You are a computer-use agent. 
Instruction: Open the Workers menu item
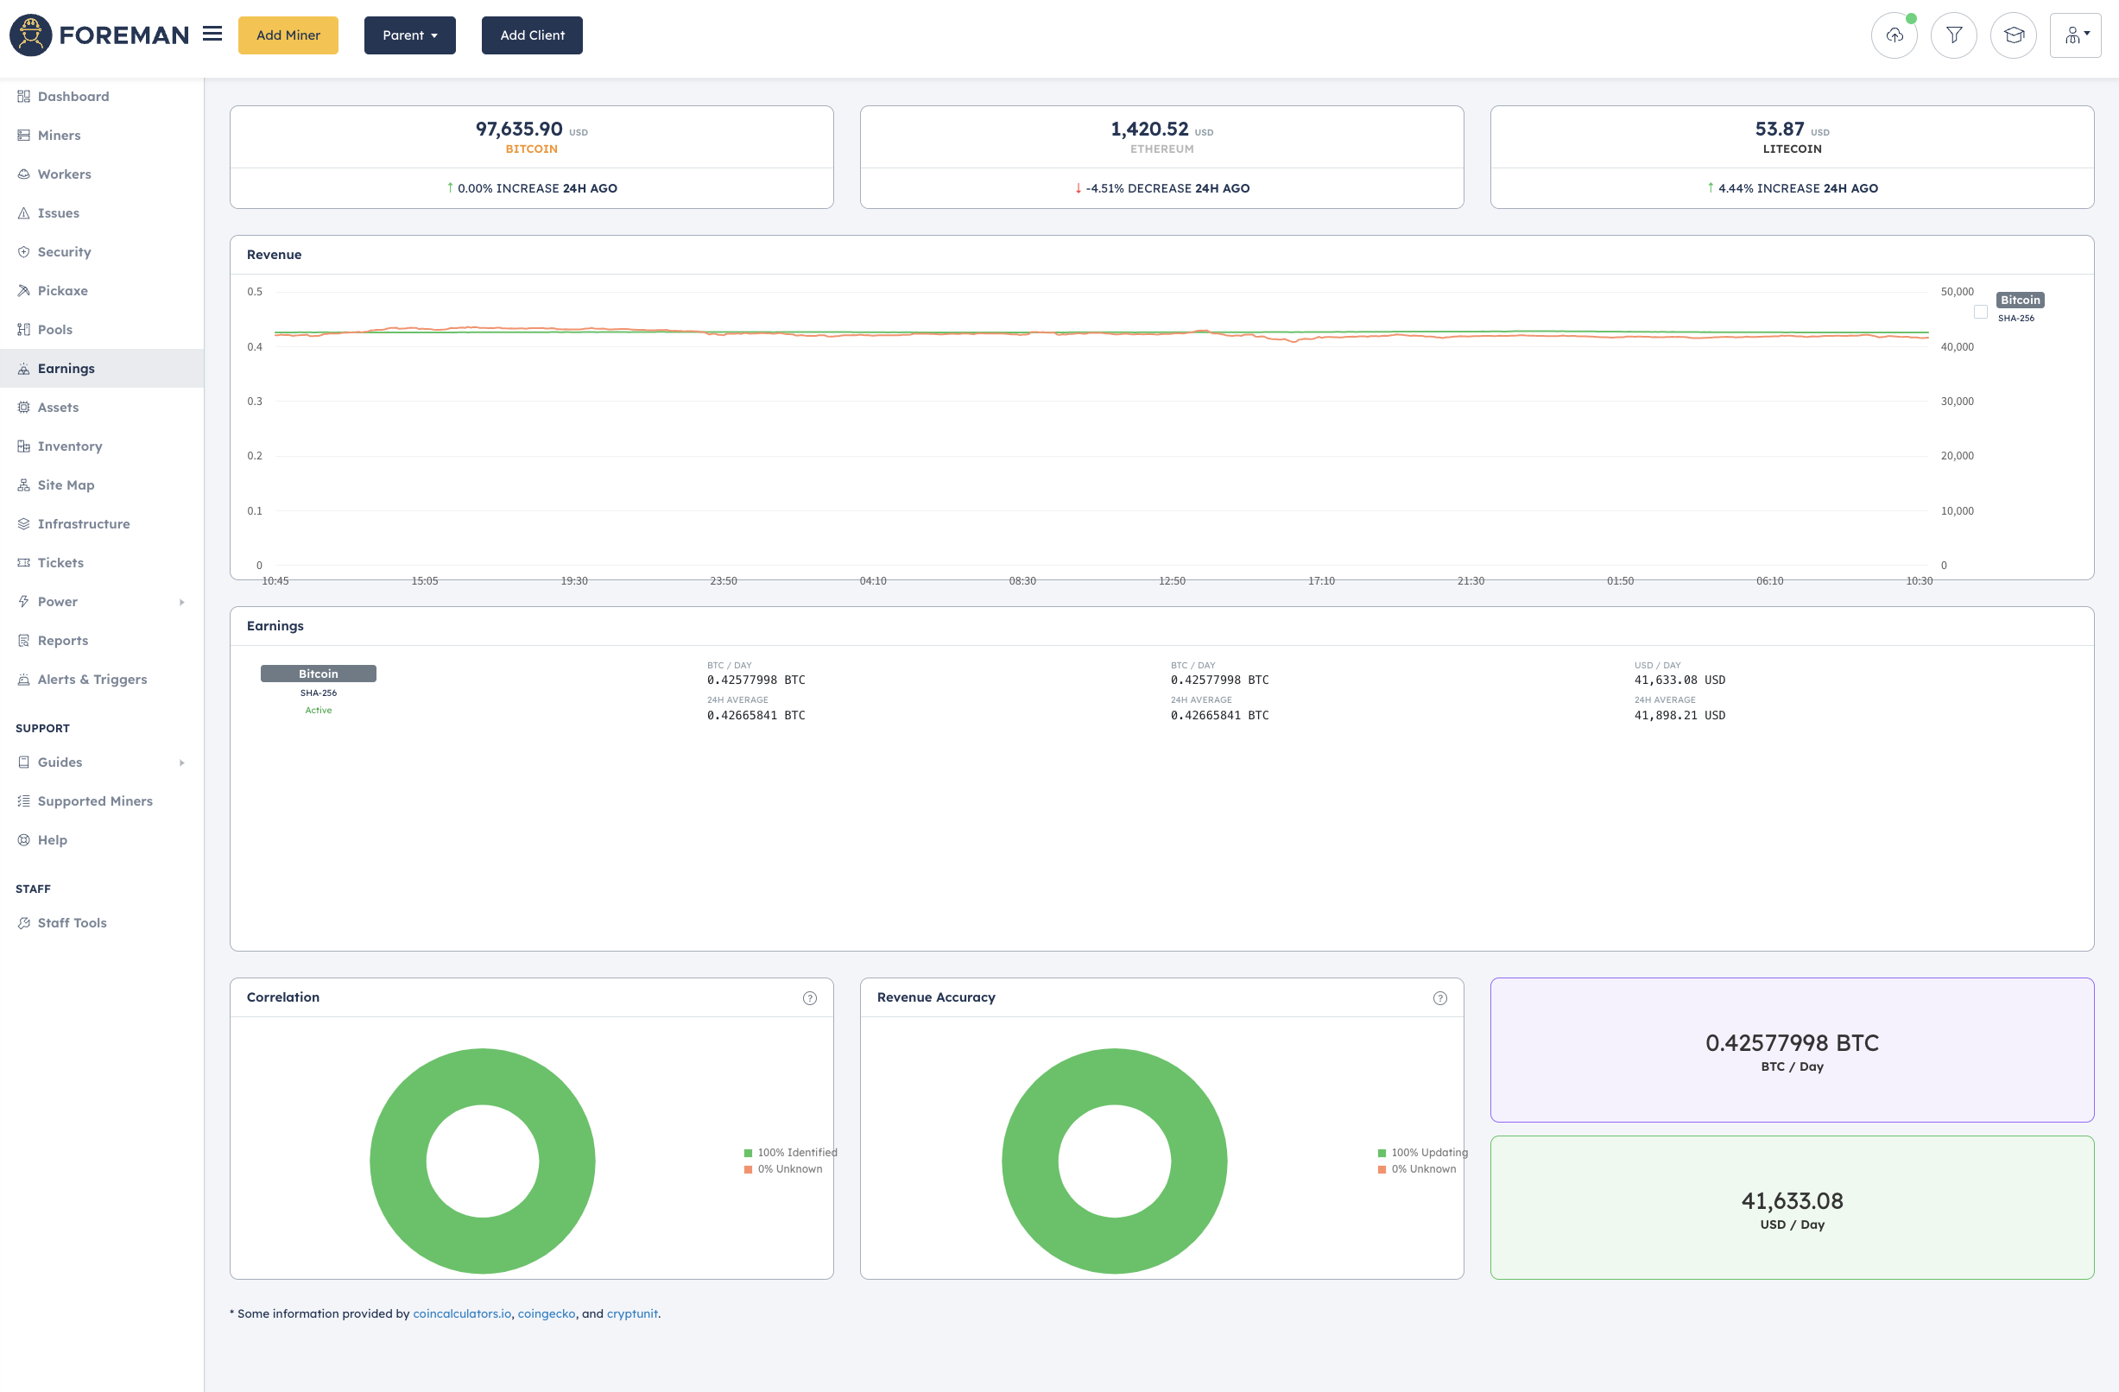(64, 174)
